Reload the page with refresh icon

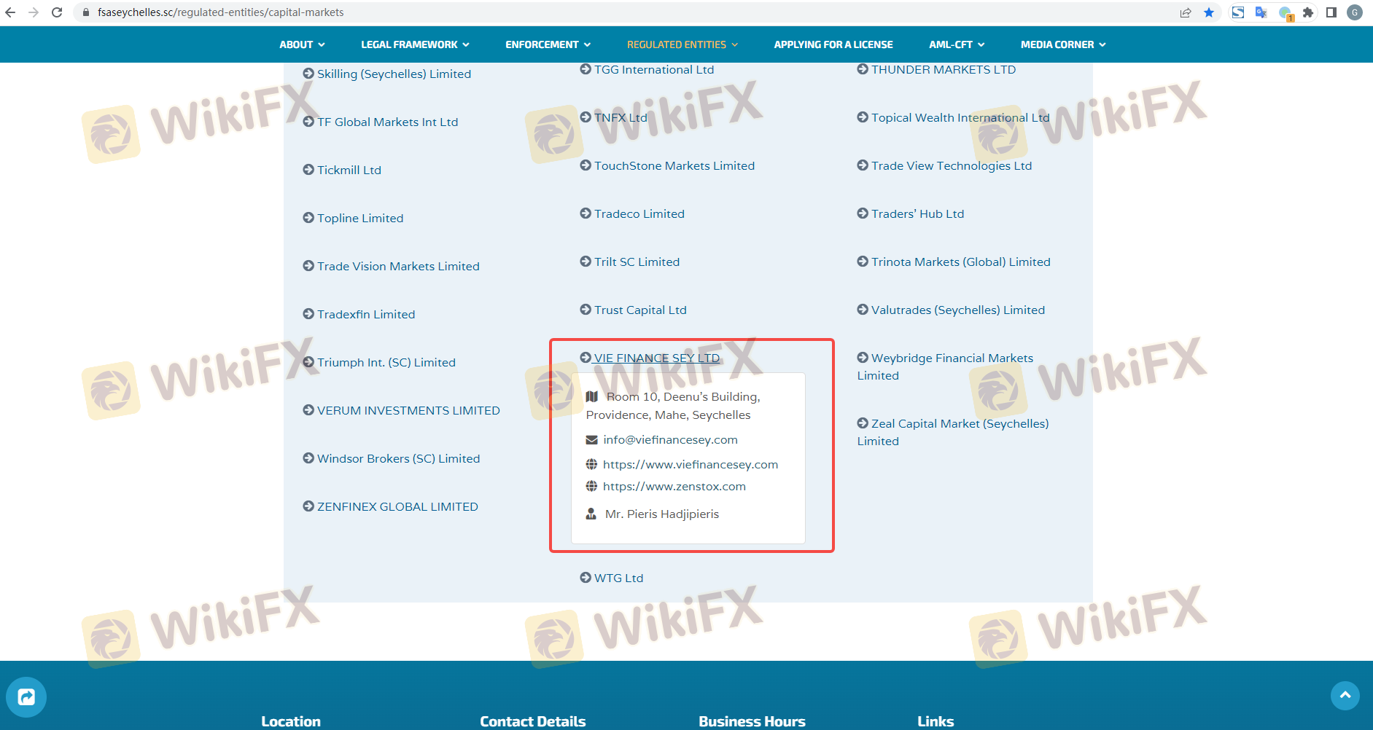(x=57, y=12)
